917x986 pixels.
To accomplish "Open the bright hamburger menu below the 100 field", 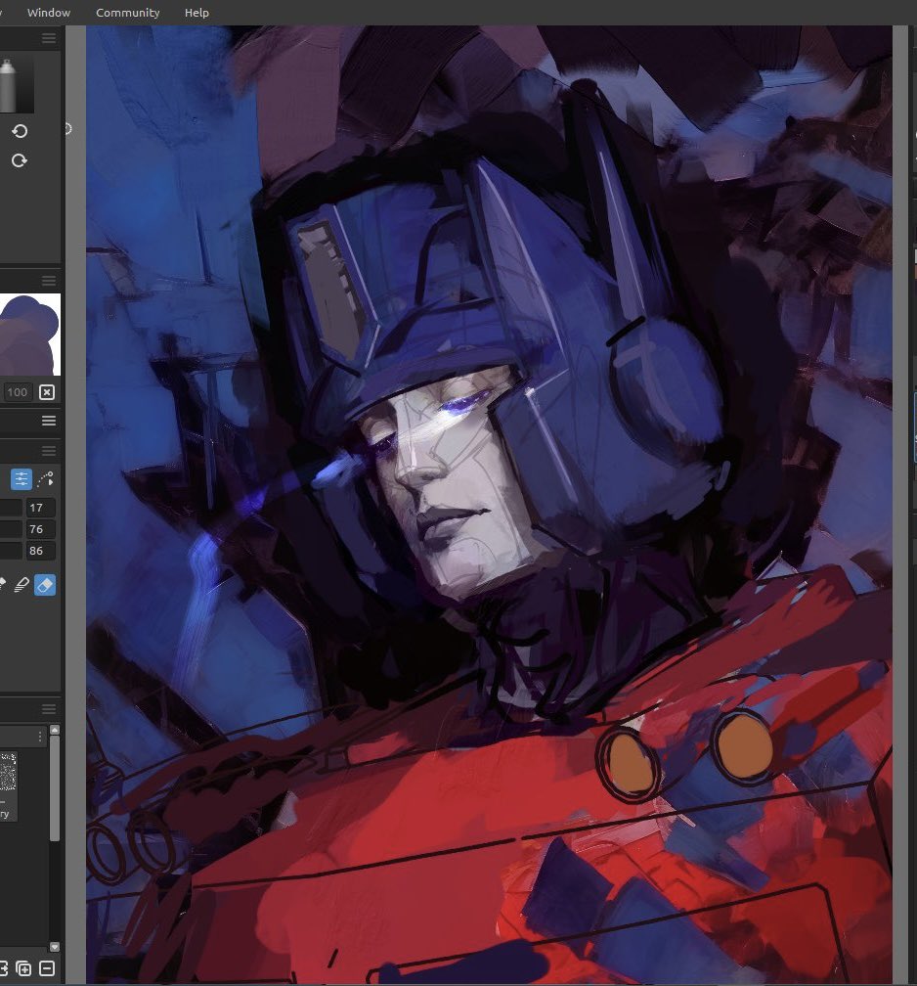I will 49,421.
